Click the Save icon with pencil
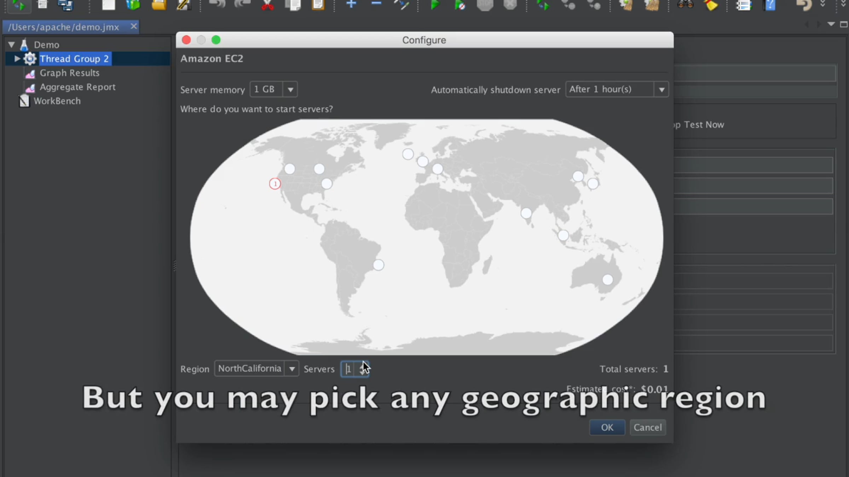Screen dimensions: 849x477 click(184, 5)
